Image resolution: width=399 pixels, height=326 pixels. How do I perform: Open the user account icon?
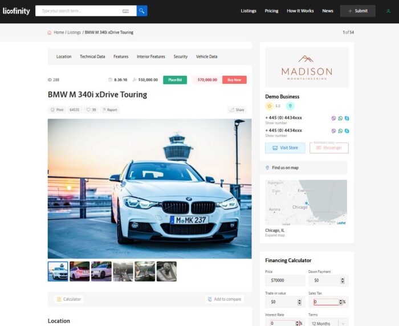click(388, 11)
